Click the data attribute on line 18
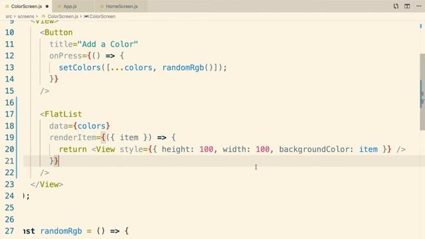The height and width of the screenshot is (239, 425). [x=58, y=126]
